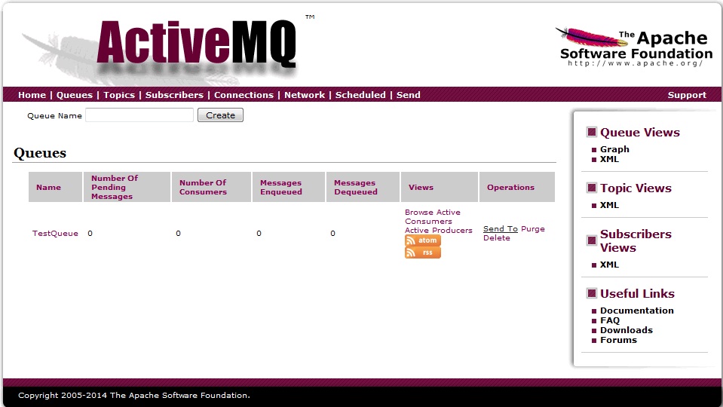Click the Queue Views sidebar heading

coord(639,133)
